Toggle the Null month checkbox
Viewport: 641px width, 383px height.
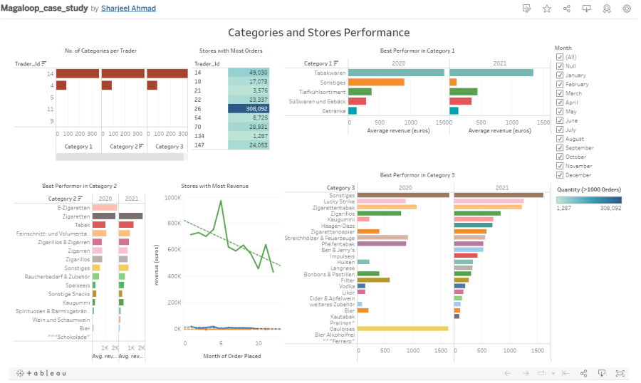[560, 66]
